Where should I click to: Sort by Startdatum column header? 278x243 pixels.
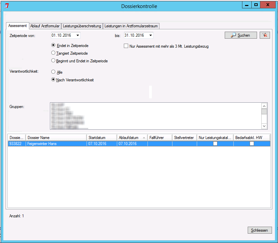click(102, 138)
